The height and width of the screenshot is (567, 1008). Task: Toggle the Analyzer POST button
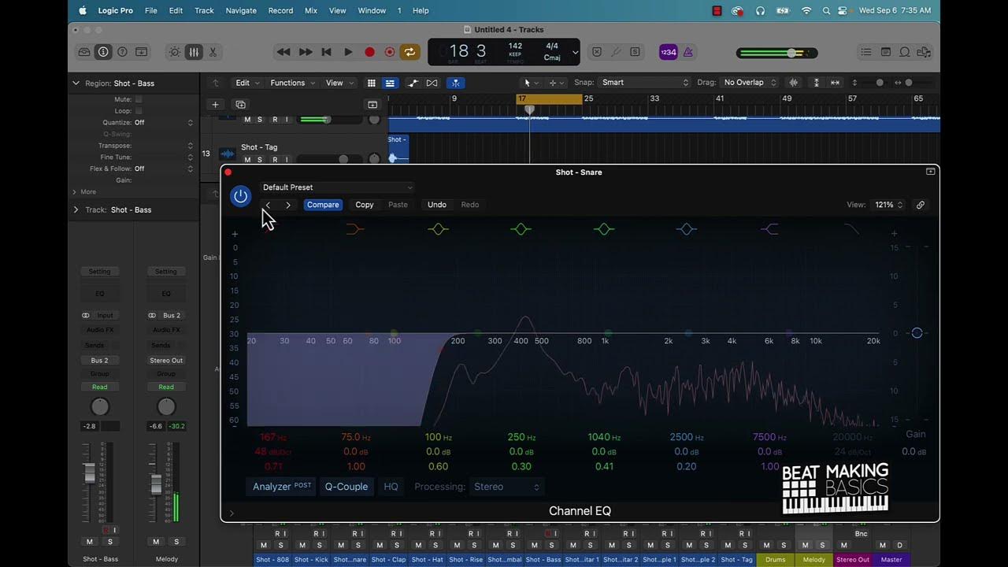coord(282,487)
